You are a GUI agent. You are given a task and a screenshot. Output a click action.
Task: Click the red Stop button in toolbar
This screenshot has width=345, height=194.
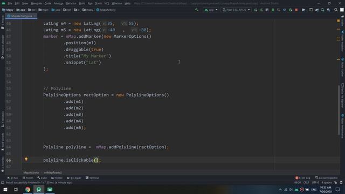(x=296, y=10)
